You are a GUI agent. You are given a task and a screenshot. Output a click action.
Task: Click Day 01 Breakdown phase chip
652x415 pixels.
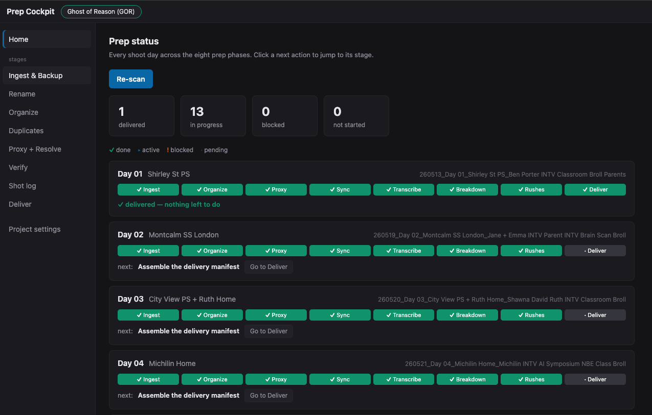click(467, 189)
